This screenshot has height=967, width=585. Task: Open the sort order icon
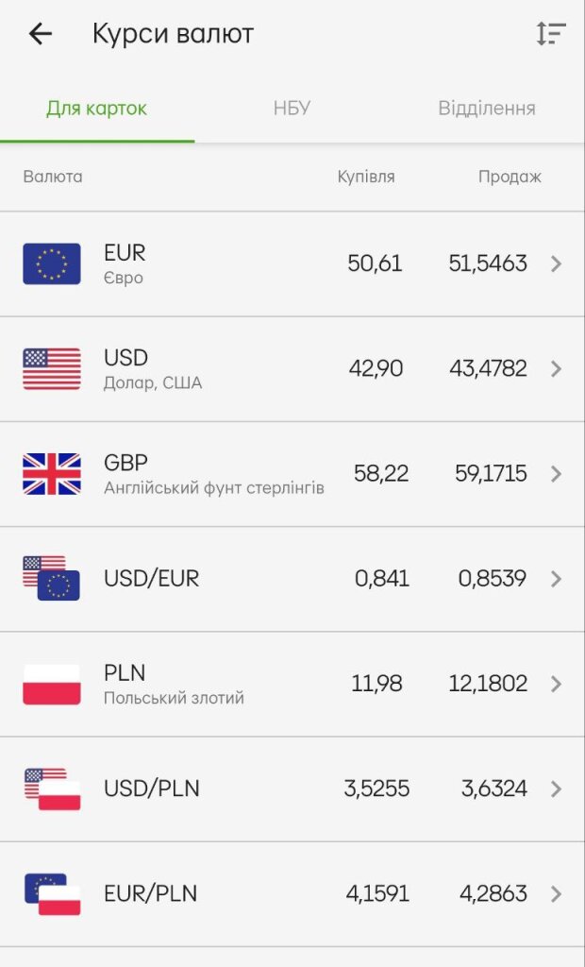(x=551, y=34)
